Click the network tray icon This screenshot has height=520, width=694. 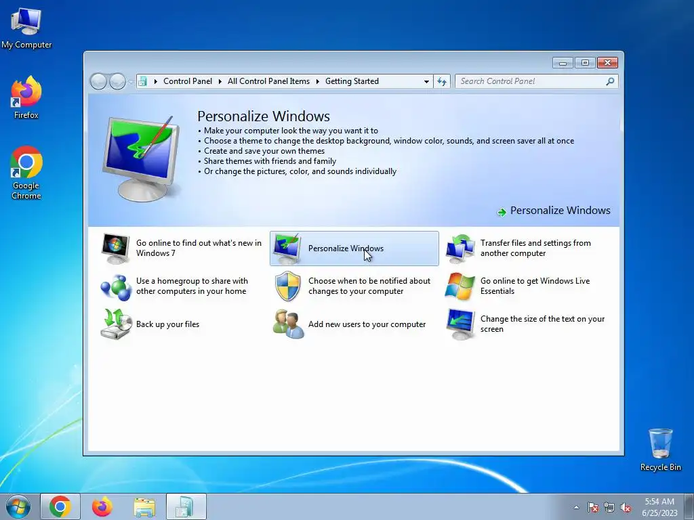point(609,508)
